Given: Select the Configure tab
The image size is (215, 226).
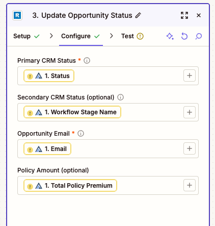Looking at the screenshot, I should [x=80, y=36].
